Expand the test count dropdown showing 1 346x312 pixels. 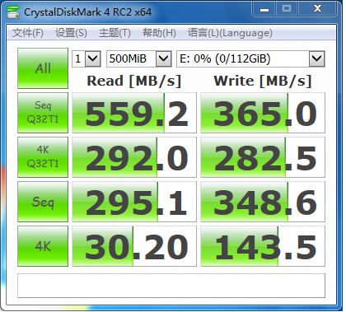[x=86, y=58]
